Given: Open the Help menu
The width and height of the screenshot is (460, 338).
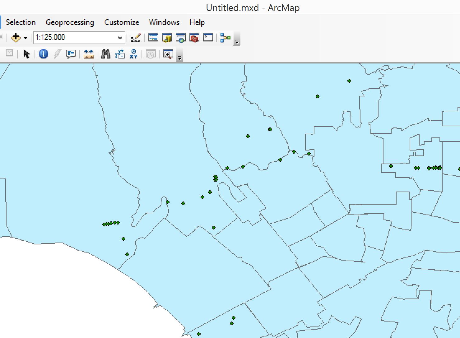Looking at the screenshot, I should click(x=197, y=22).
